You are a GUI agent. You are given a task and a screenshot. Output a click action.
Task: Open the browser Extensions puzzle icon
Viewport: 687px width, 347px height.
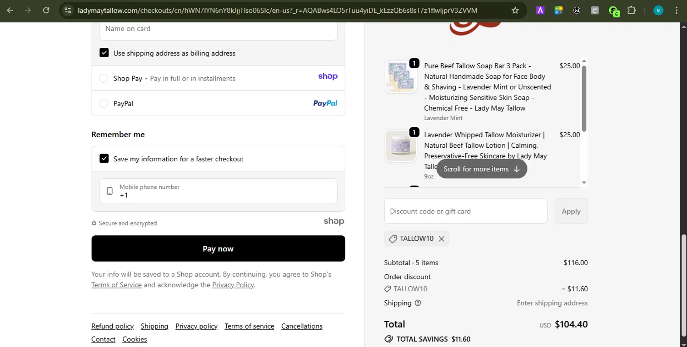point(632,10)
